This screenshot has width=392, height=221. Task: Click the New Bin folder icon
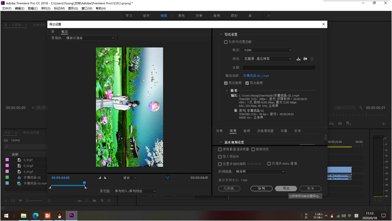point(94,201)
